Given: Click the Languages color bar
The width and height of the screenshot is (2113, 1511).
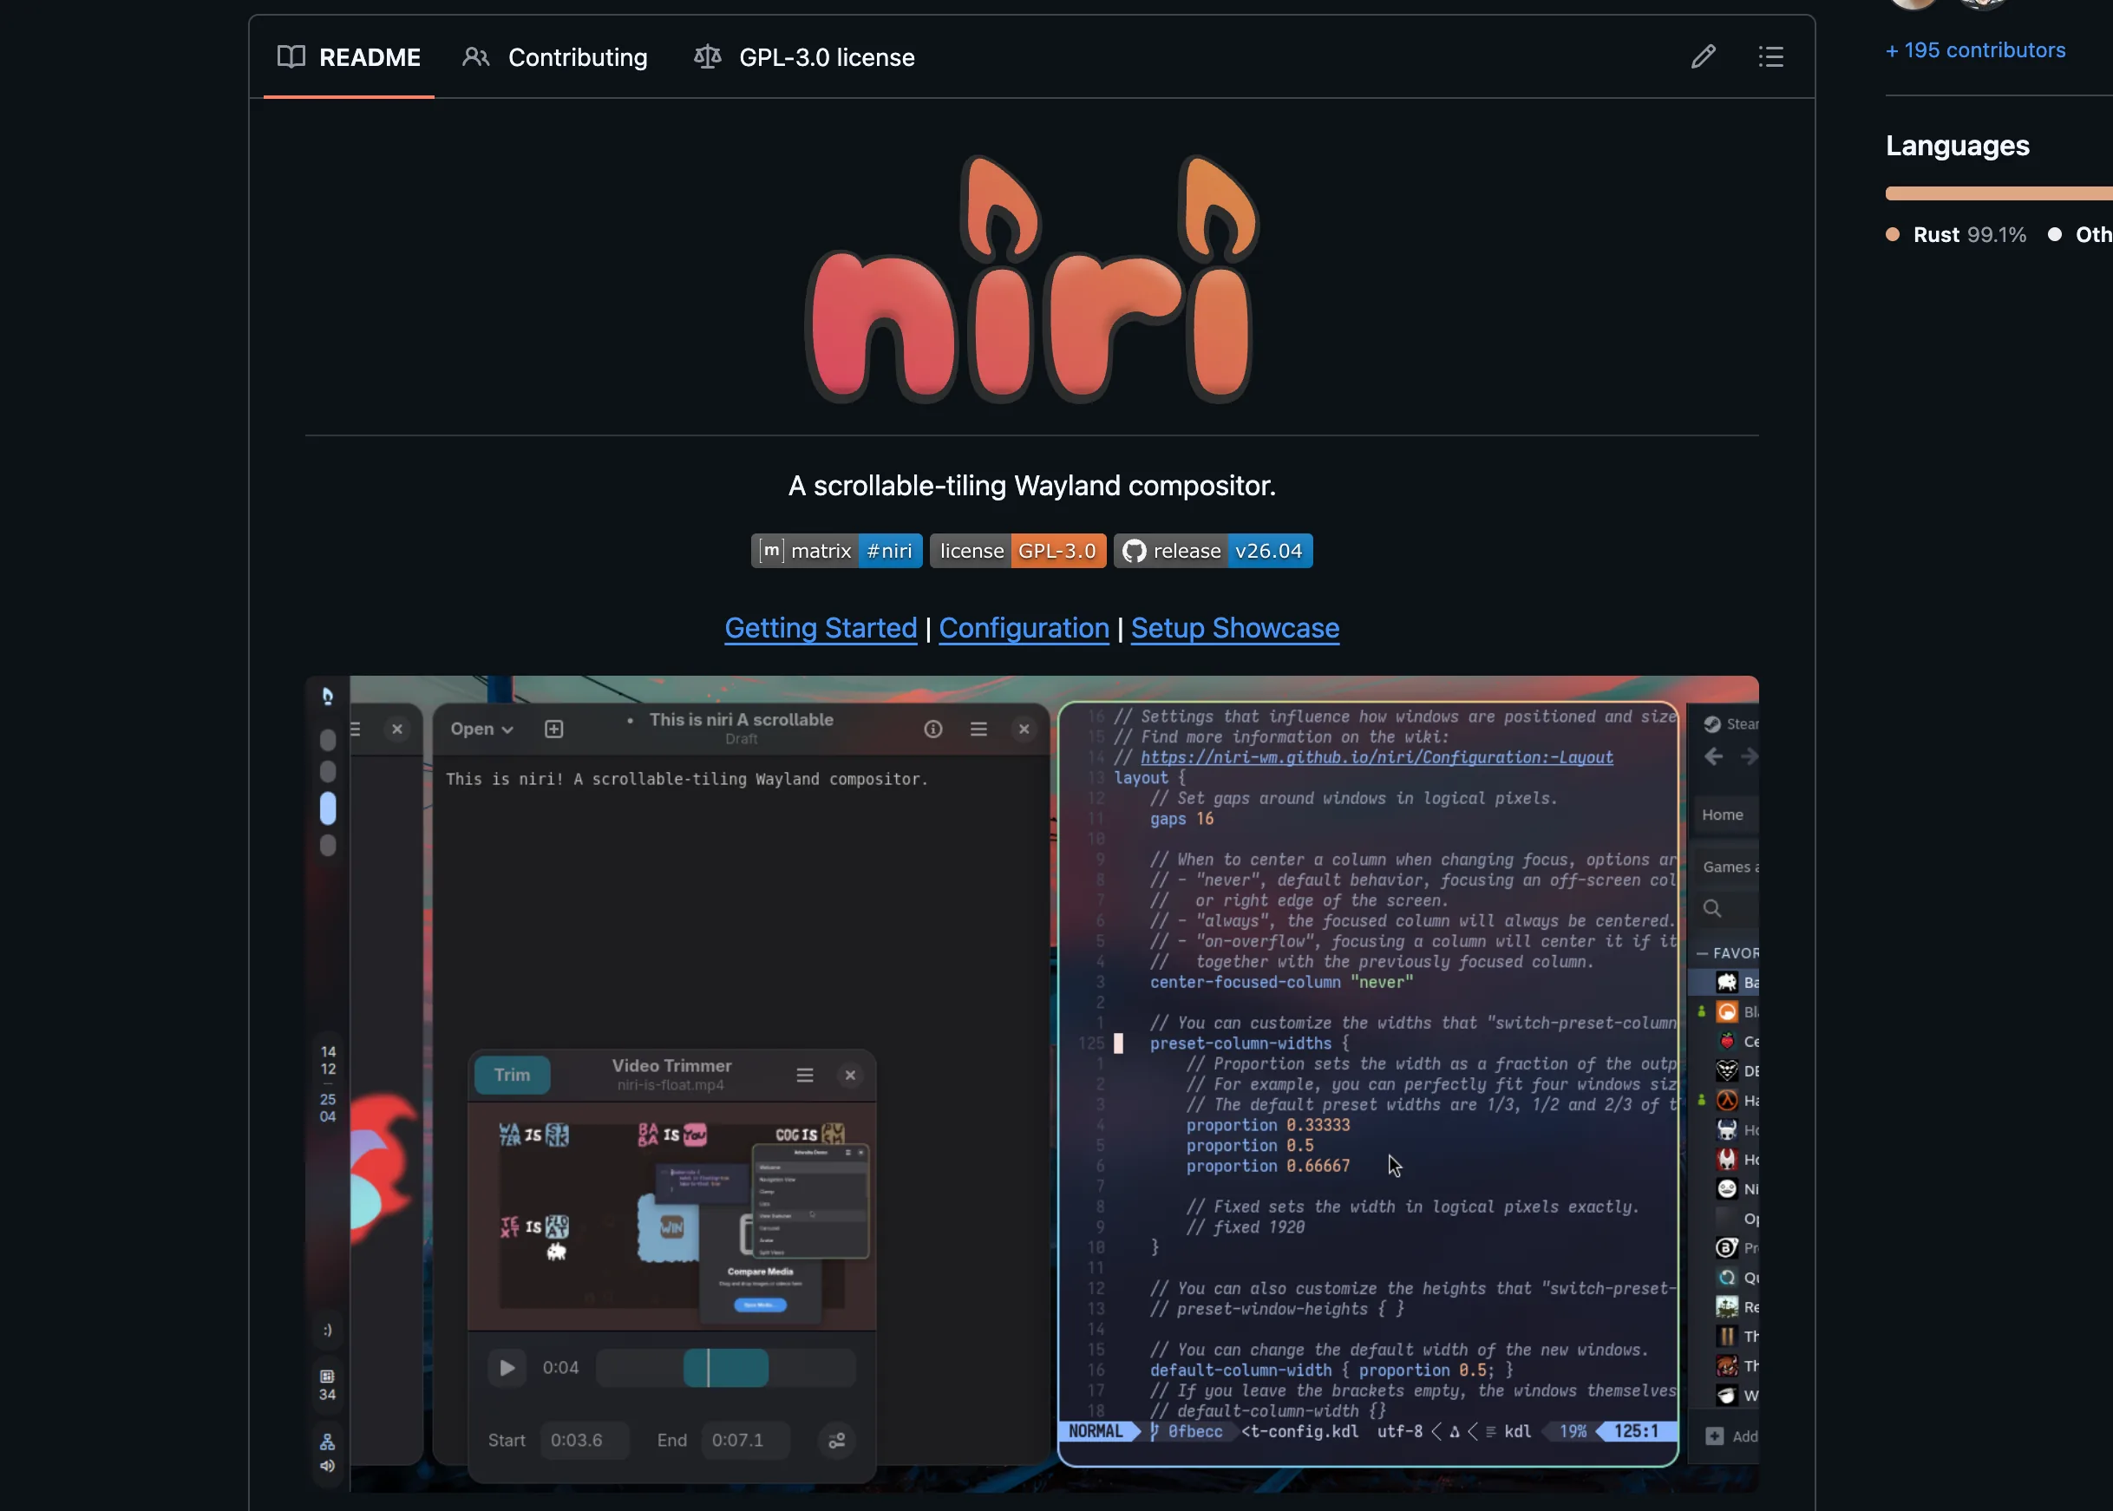Looking at the screenshot, I should coord(1999,193).
